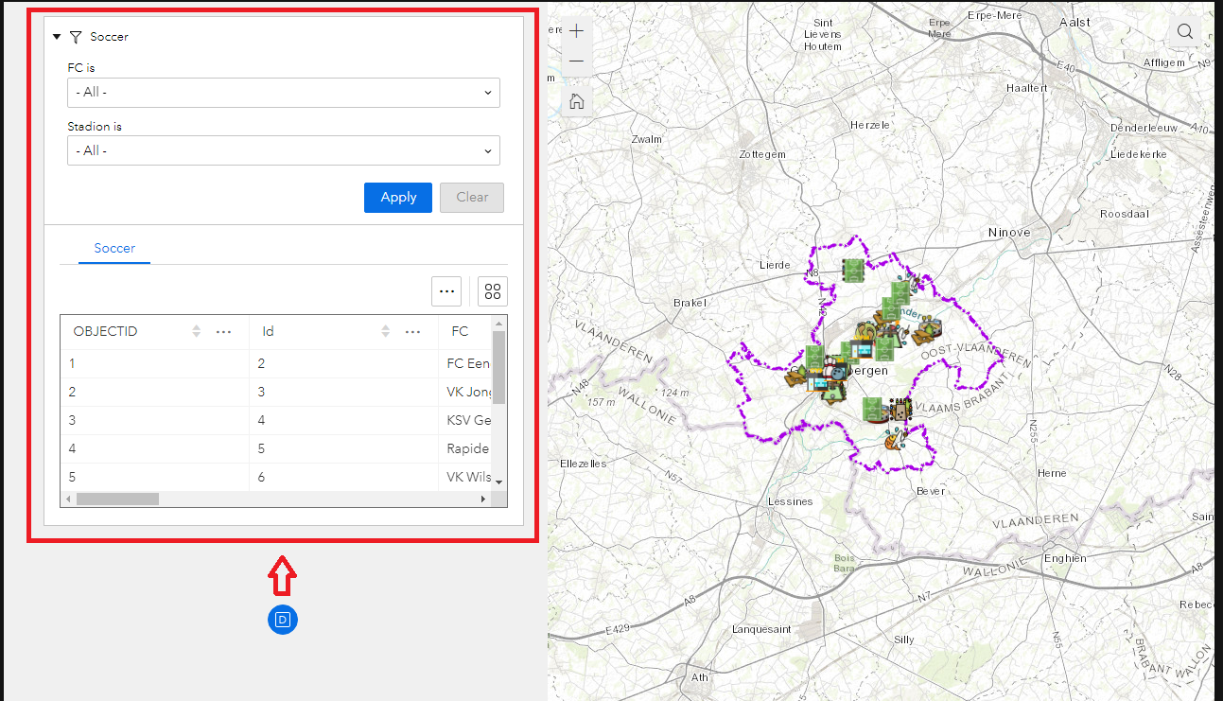
Task: Toggle sorting on the Id column
Action: coord(386,331)
